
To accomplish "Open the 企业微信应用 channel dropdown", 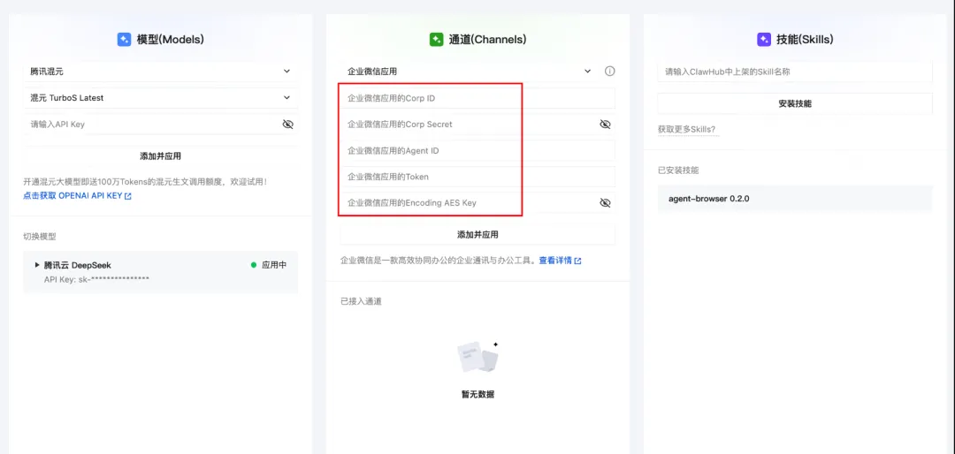I will (x=469, y=72).
